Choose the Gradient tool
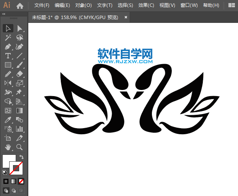Screen dimensions: 238x196 (x=20, y=111)
